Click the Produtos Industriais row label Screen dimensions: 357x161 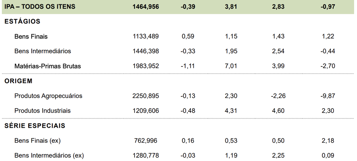[x=42, y=111]
